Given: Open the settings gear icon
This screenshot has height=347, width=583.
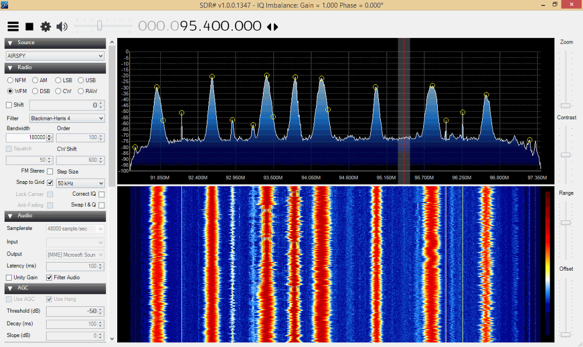Looking at the screenshot, I should click(x=45, y=27).
